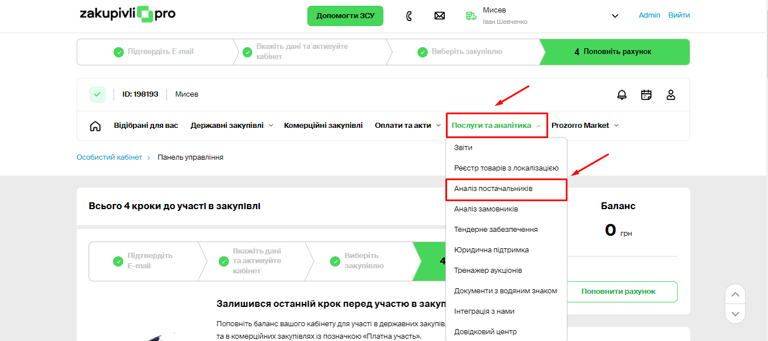The image size is (768, 341).
Task: Click the Особистий кабінет breadcrumb link
Action: pos(109,157)
